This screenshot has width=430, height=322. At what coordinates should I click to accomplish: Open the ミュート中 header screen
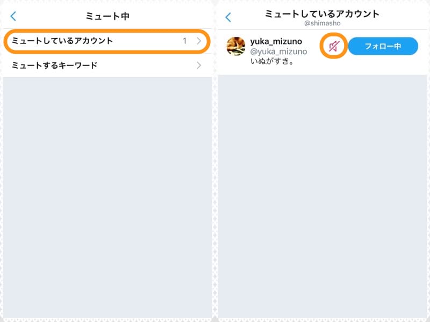tap(107, 16)
